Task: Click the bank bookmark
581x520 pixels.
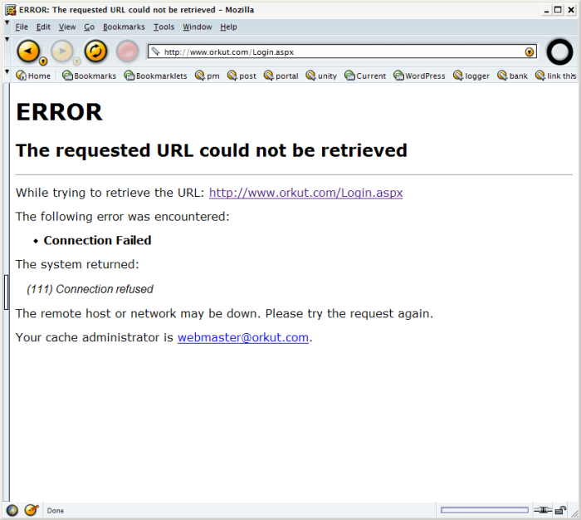Action: [x=512, y=76]
